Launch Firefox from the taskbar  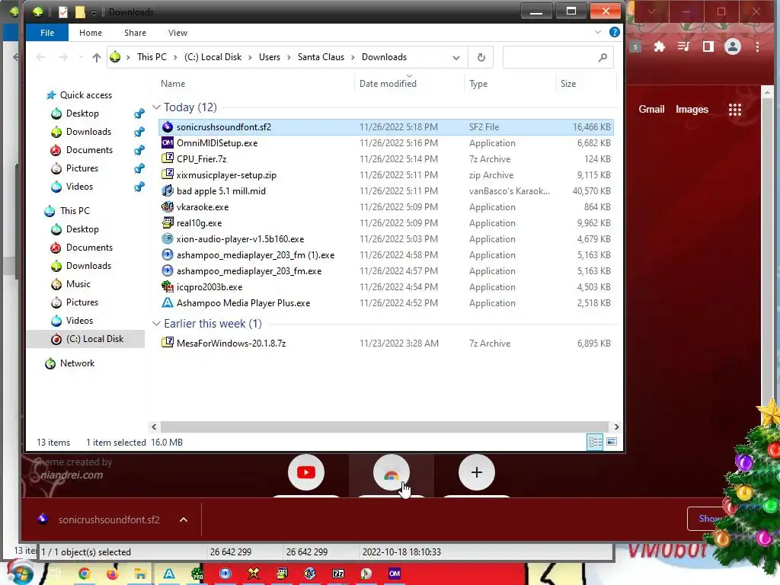pyautogui.click(x=113, y=574)
